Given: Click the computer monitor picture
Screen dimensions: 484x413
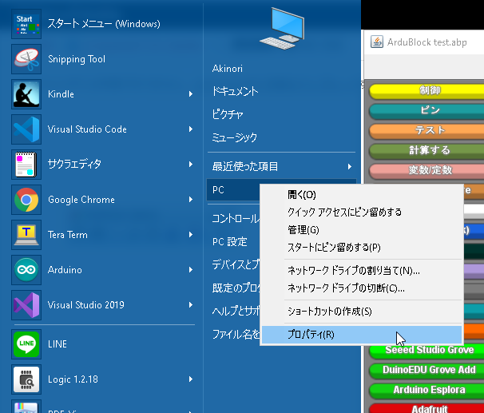Looking at the screenshot, I should (x=283, y=29).
